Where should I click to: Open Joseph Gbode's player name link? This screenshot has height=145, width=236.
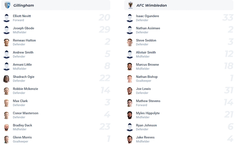point(24,28)
